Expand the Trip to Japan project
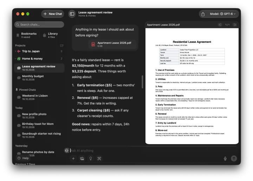The image size is (253, 181). tap(15, 51)
